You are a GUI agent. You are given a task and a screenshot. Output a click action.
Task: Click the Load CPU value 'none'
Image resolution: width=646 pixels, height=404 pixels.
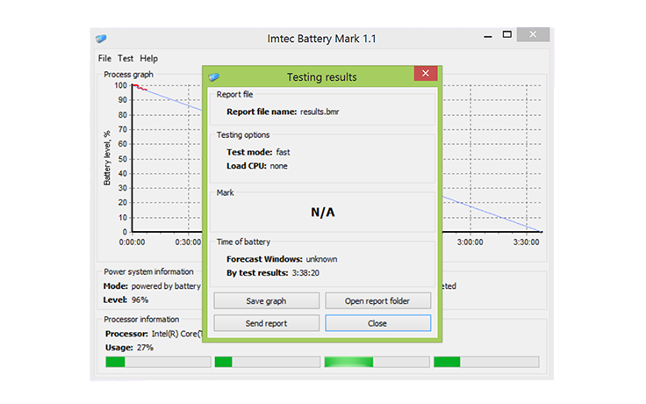(x=279, y=166)
